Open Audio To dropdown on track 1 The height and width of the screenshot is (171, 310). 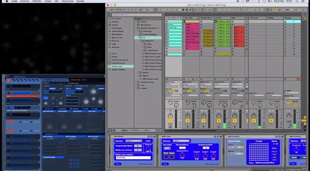173,95
